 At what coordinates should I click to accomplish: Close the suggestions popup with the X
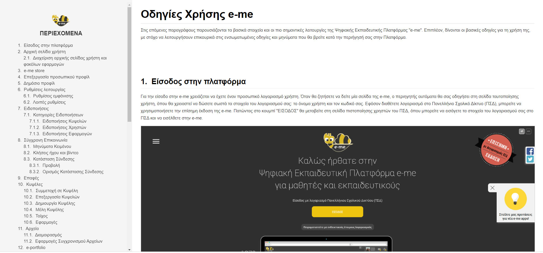pyautogui.click(x=492, y=188)
